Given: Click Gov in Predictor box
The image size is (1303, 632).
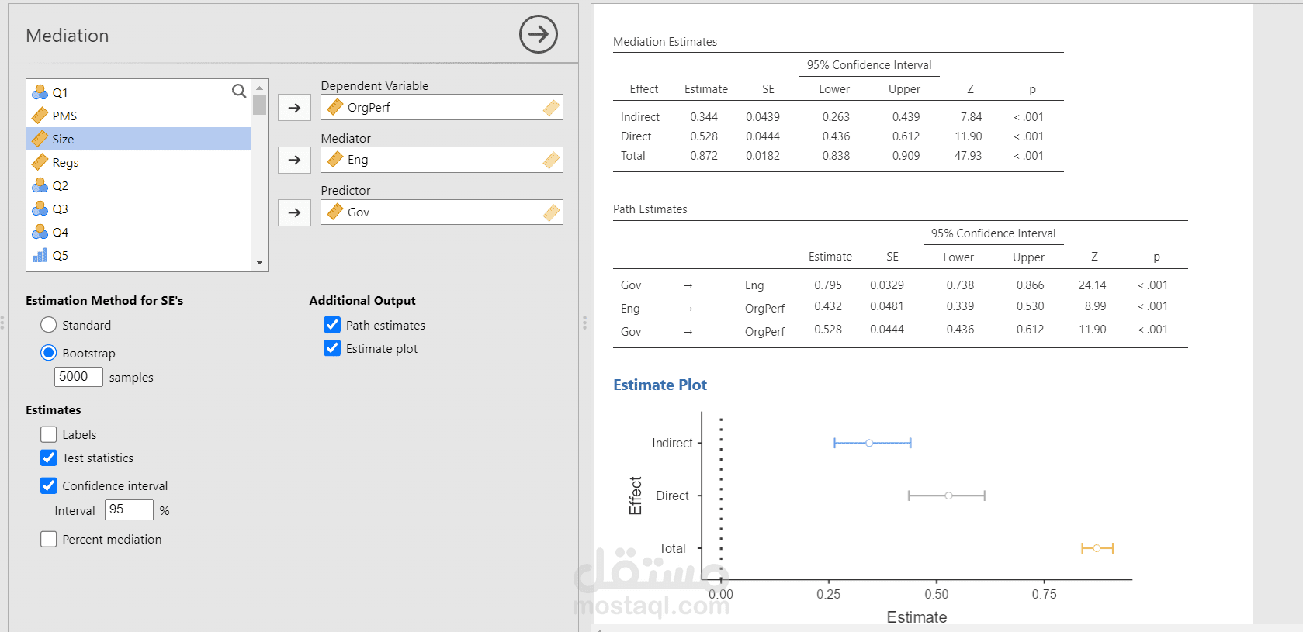Looking at the screenshot, I should pos(359,212).
